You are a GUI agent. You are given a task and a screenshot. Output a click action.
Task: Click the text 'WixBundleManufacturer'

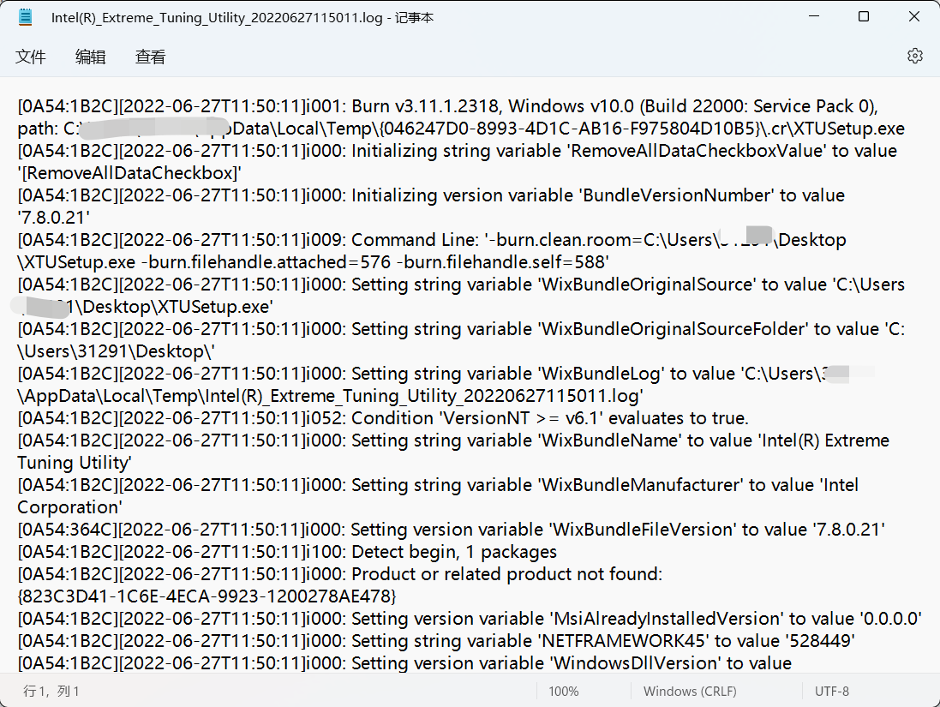tap(640, 484)
